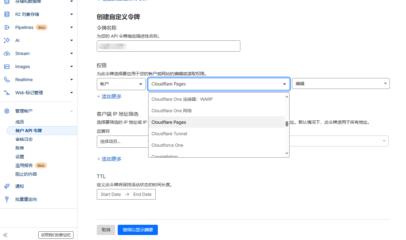This screenshot has width=406, height=240.
Task: Click the 令牌名称 text input field
Action: click(168, 46)
